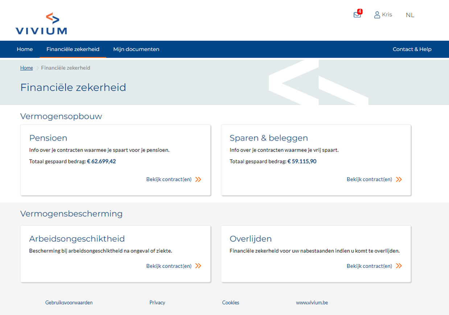Viewport: 449px width, 315px height.
Task: Click the orange double arrow in Sparen & beleggen card
Action: (x=399, y=179)
